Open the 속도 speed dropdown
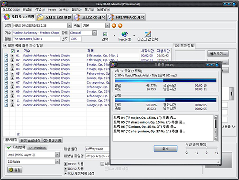Screen dimensions: 239x180 coord(108,25)
